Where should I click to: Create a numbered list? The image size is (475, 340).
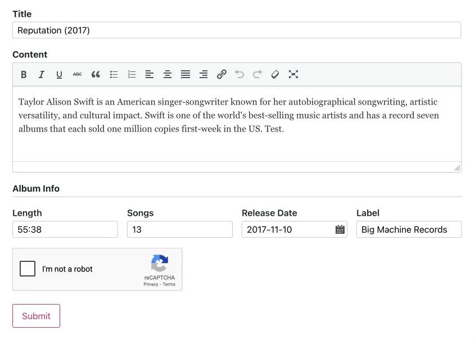tap(132, 74)
